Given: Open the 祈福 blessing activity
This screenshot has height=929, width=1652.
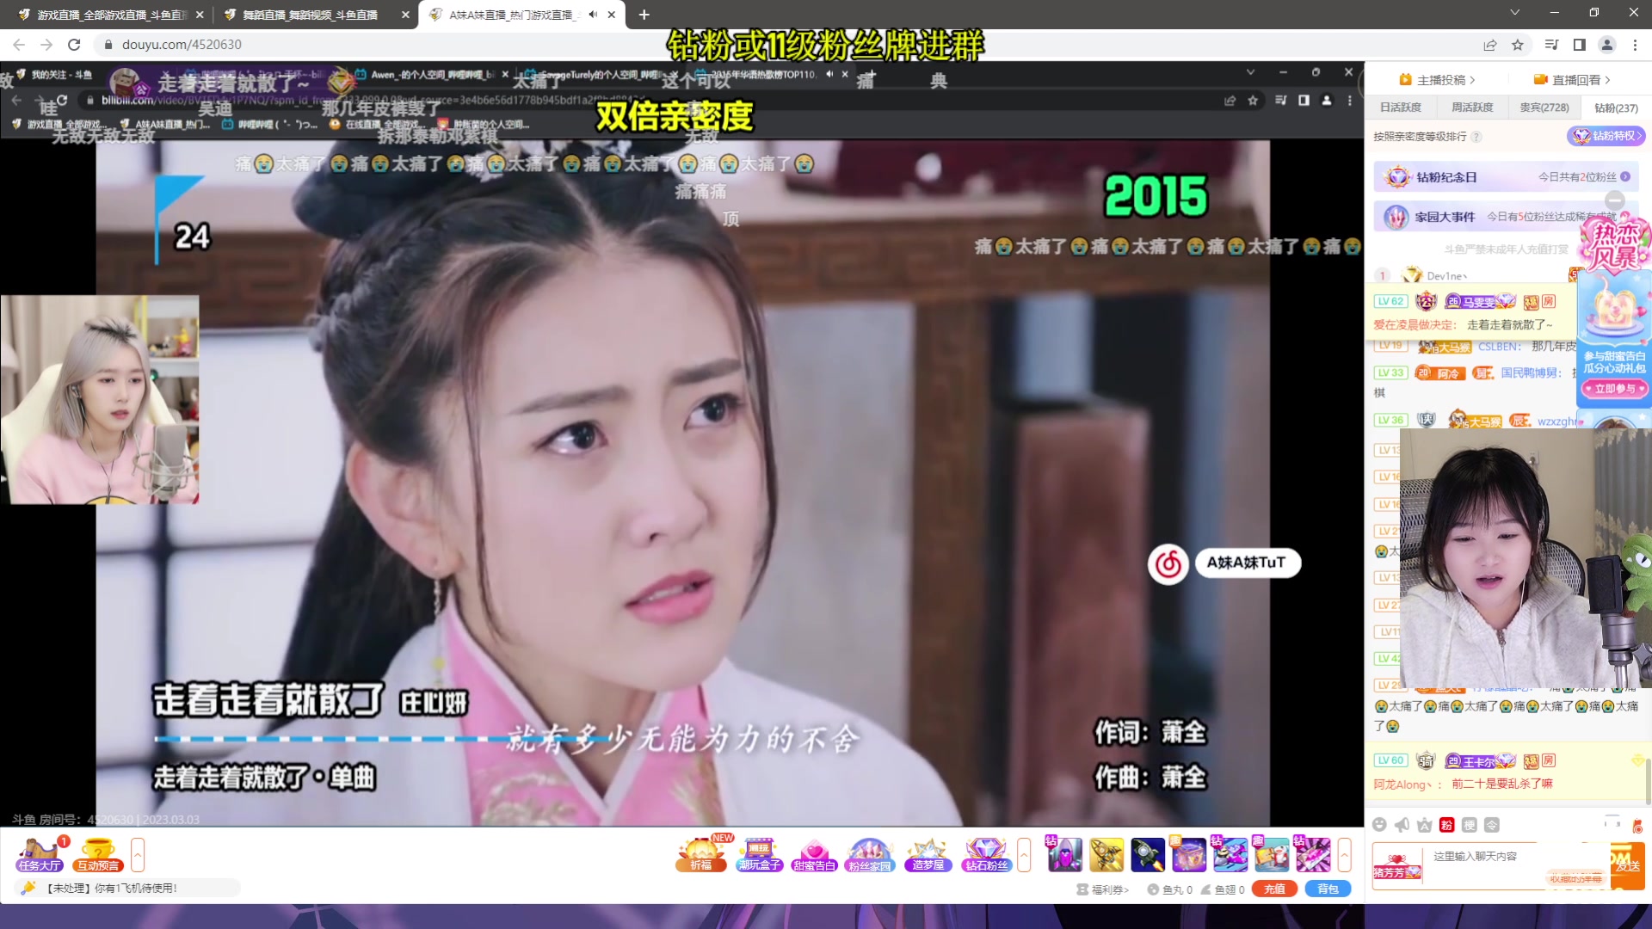Looking at the screenshot, I should click(x=701, y=854).
